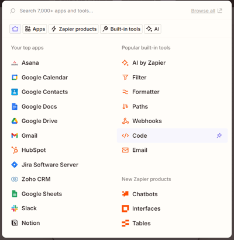Select Asana from top apps
234x240 pixels.
tap(30, 63)
